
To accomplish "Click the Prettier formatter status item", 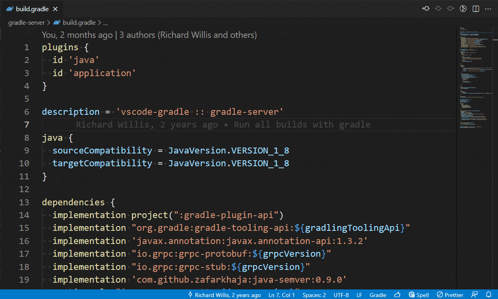I will point(450,295).
